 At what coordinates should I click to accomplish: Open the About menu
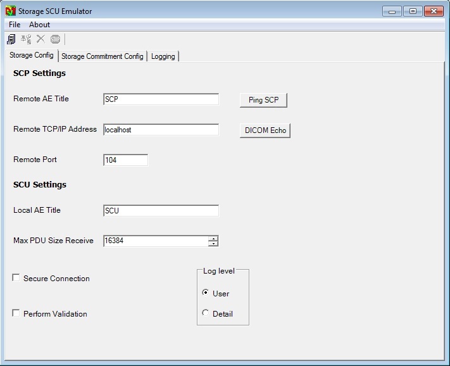[x=39, y=25]
